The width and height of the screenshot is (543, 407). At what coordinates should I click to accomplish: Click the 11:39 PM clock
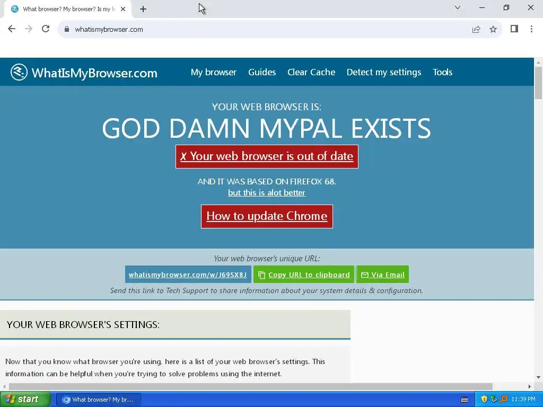[x=523, y=400]
